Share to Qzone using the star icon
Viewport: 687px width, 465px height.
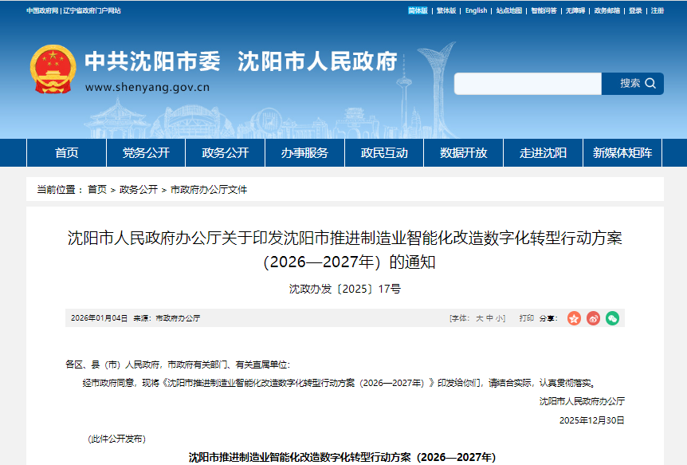573,317
